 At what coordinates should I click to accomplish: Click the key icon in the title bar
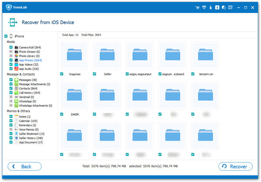(211, 7)
